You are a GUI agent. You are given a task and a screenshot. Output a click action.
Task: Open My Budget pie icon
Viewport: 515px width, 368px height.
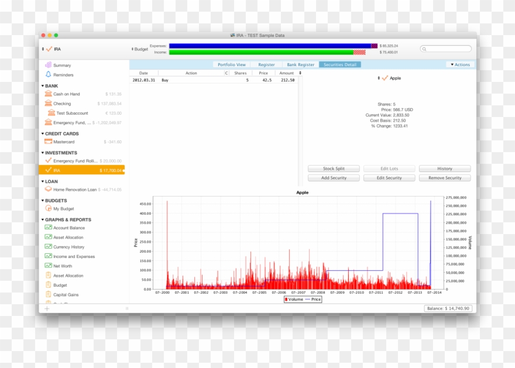49,208
